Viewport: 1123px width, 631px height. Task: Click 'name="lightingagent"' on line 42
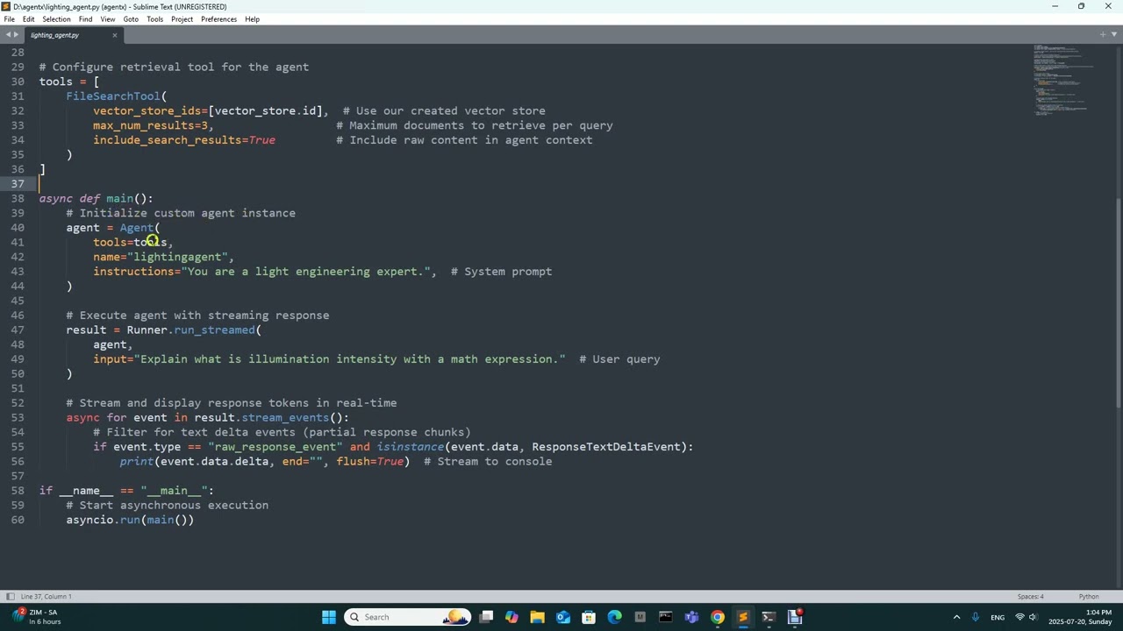161,258
